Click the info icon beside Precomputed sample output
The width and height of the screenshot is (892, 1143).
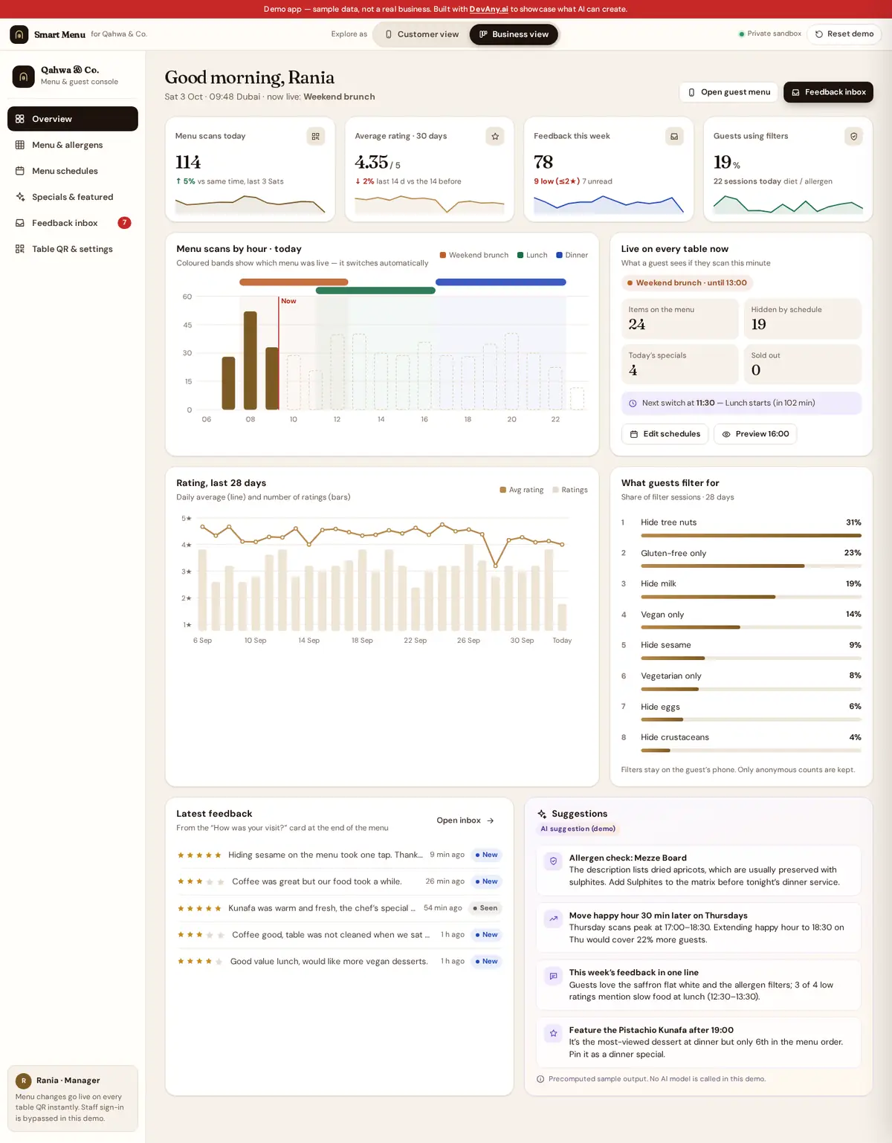[x=540, y=1079]
